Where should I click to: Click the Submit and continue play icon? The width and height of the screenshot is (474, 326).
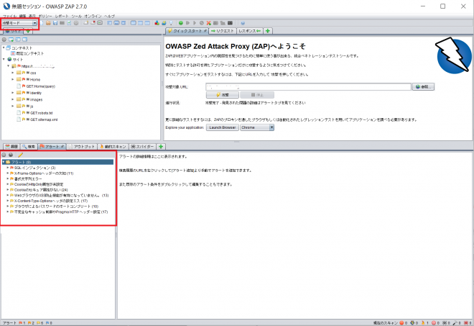point(195,23)
